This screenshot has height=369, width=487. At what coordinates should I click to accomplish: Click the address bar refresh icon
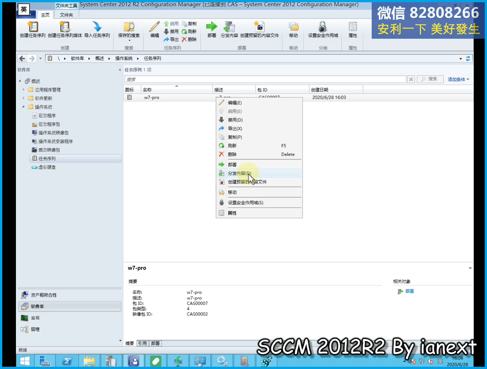(x=468, y=59)
